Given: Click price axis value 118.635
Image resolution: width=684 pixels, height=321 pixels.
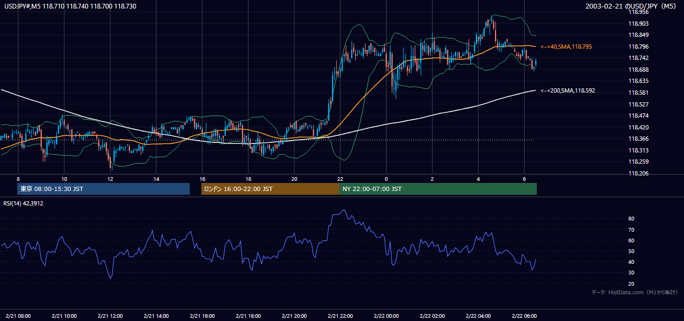Looking at the screenshot, I should coord(638,81).
